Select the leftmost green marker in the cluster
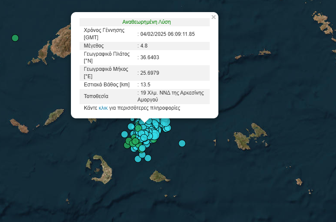This screenshot has width=336, height=222. click(x=127, y=145)
